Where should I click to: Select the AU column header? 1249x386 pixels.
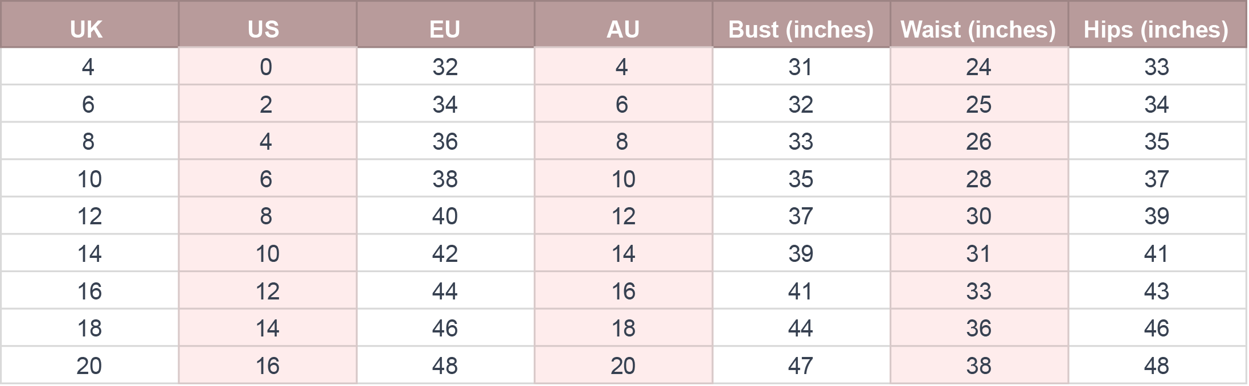click(x=624, y=24)
